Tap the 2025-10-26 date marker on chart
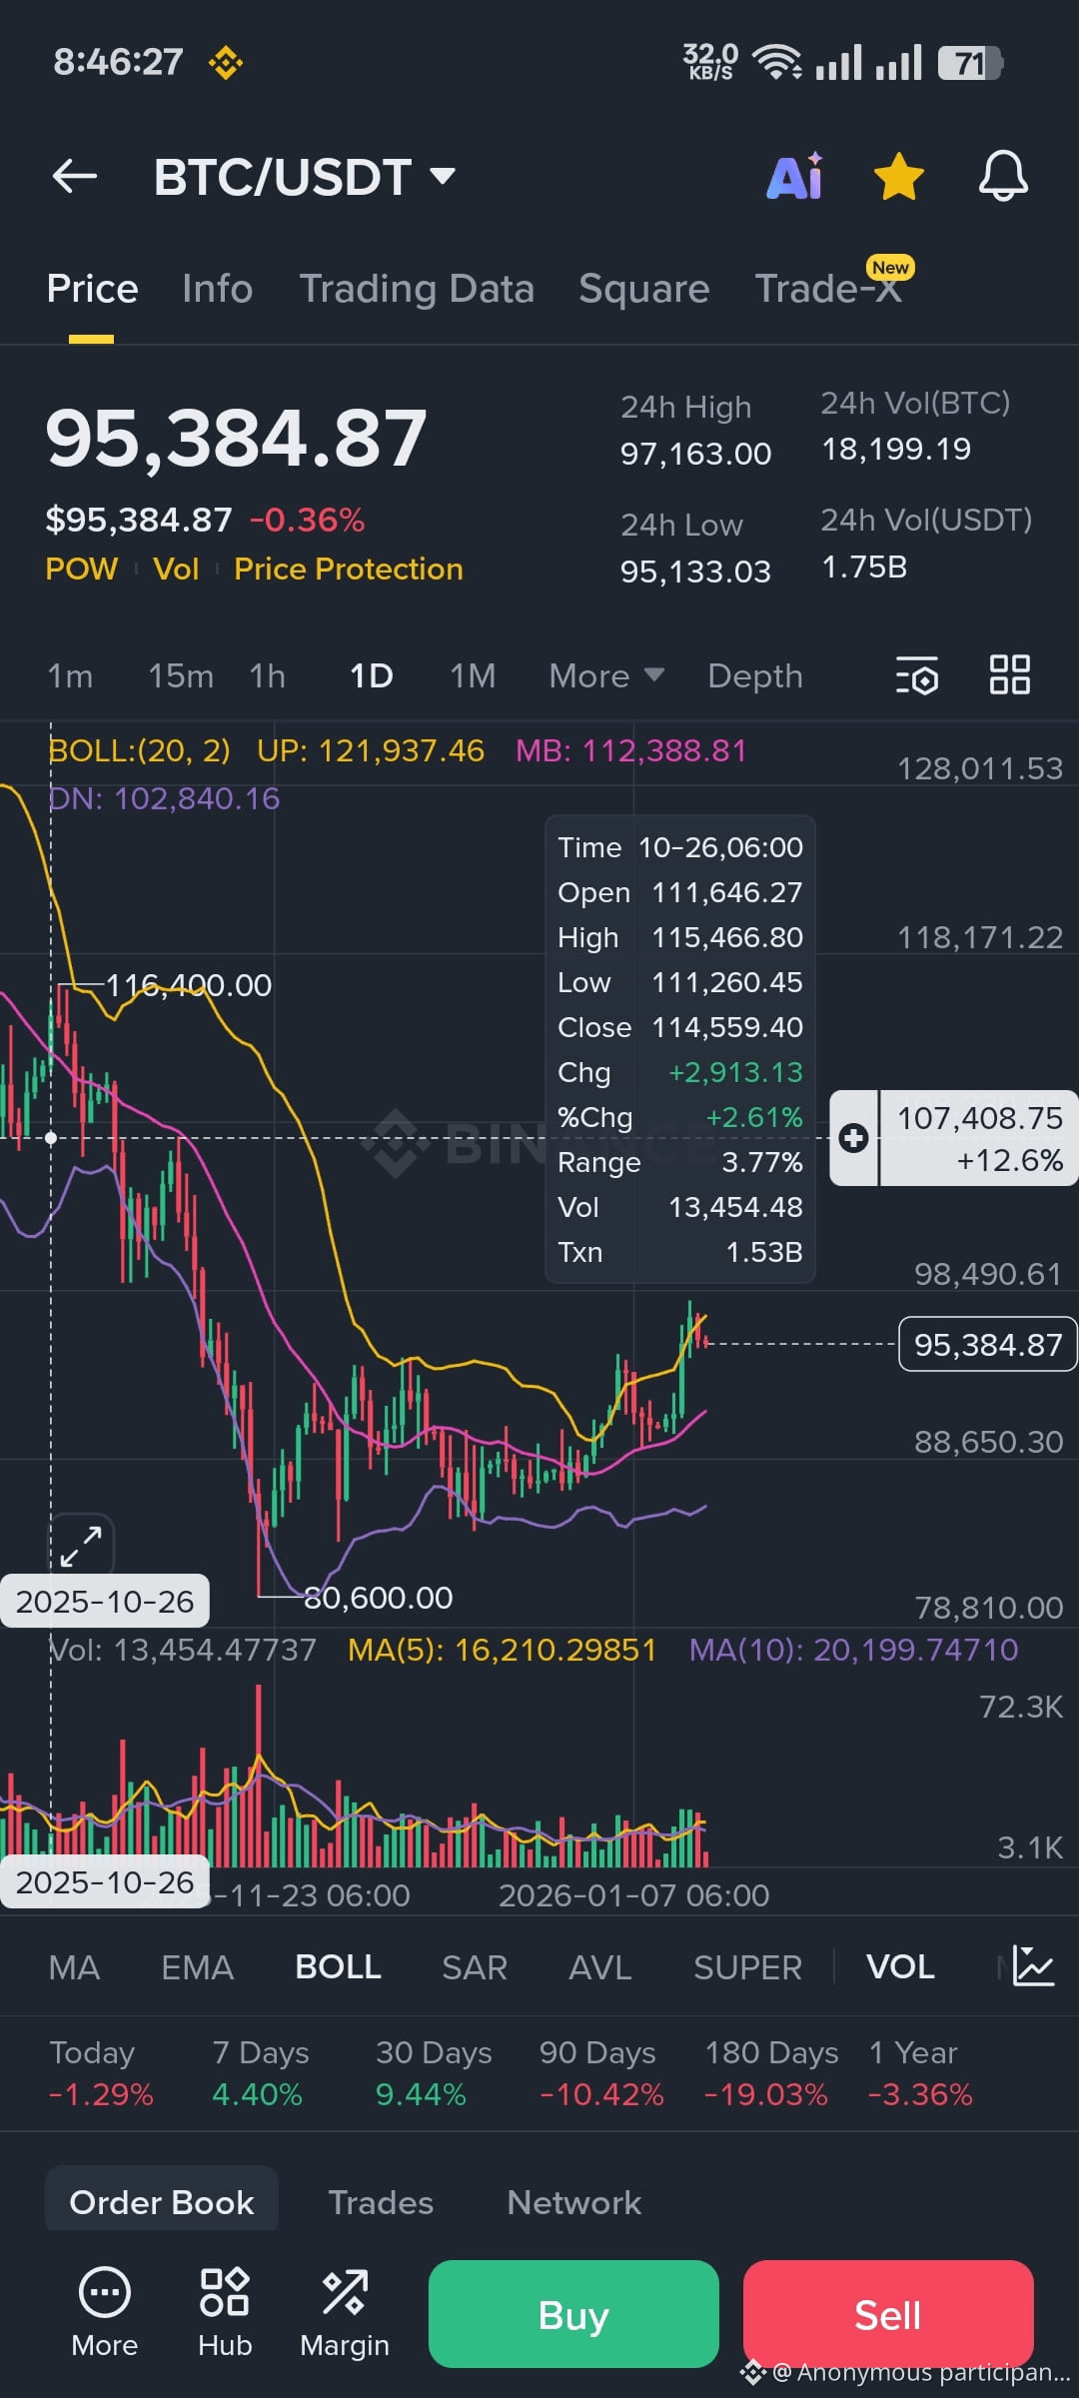This screenshot has height=2398, width=1079. click(x=105, y=1602)
